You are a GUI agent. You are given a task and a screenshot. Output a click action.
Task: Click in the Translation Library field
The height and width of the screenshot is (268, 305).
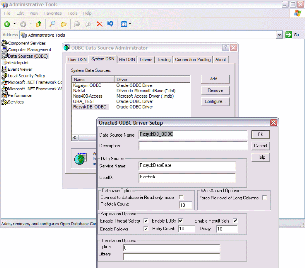click(171, 256)
